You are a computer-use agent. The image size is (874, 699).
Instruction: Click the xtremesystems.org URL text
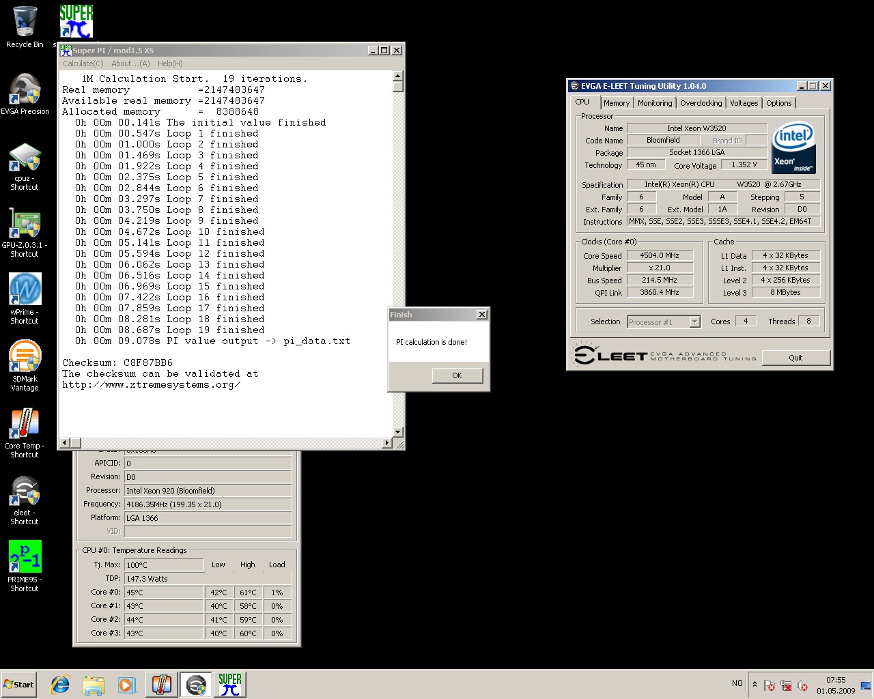click(151, 384)
